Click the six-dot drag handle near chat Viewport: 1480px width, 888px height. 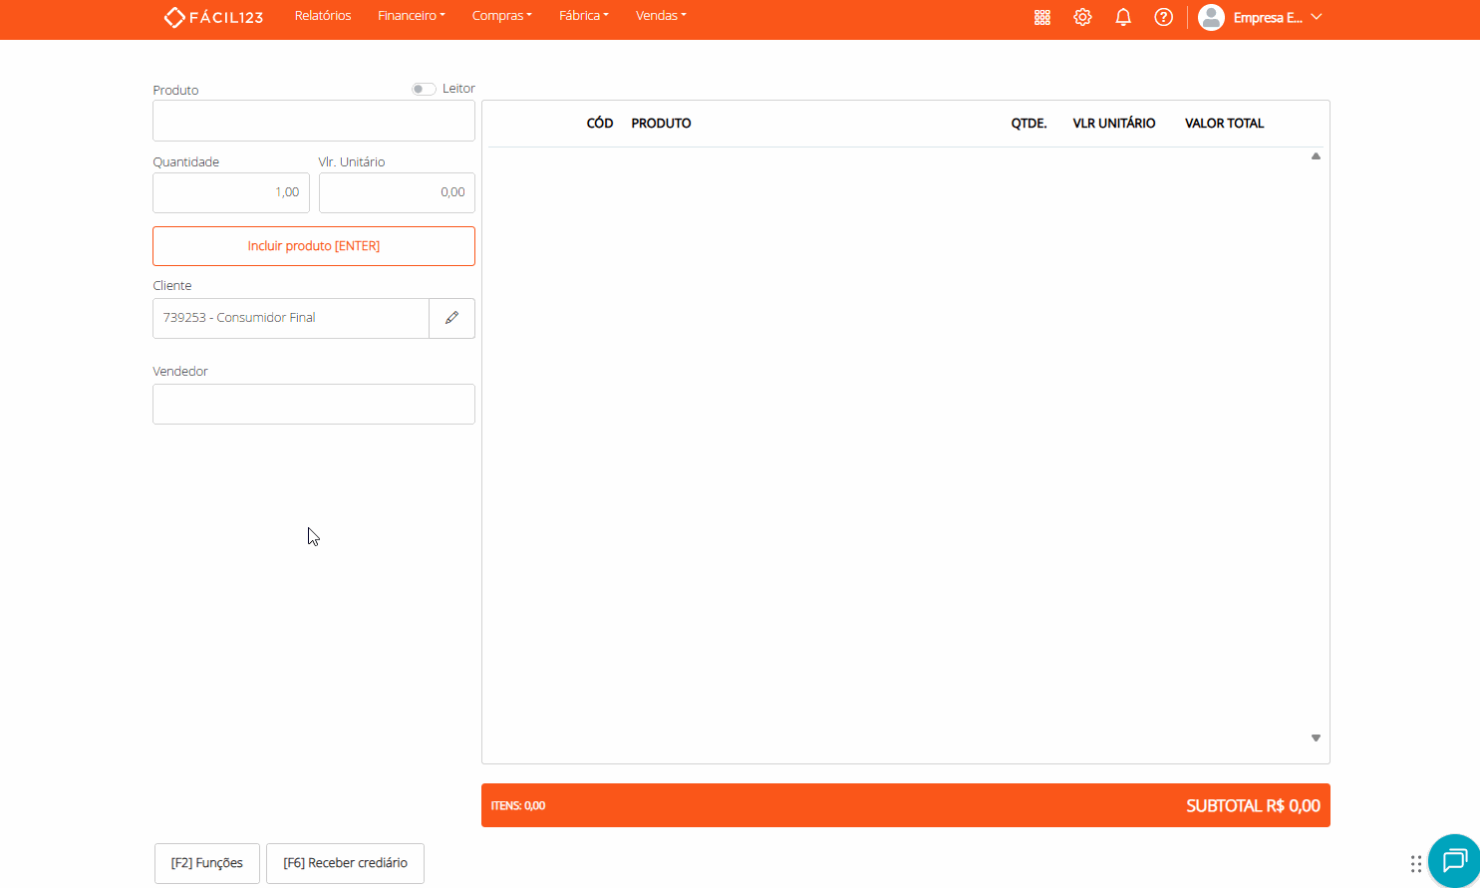(1415, 863)
